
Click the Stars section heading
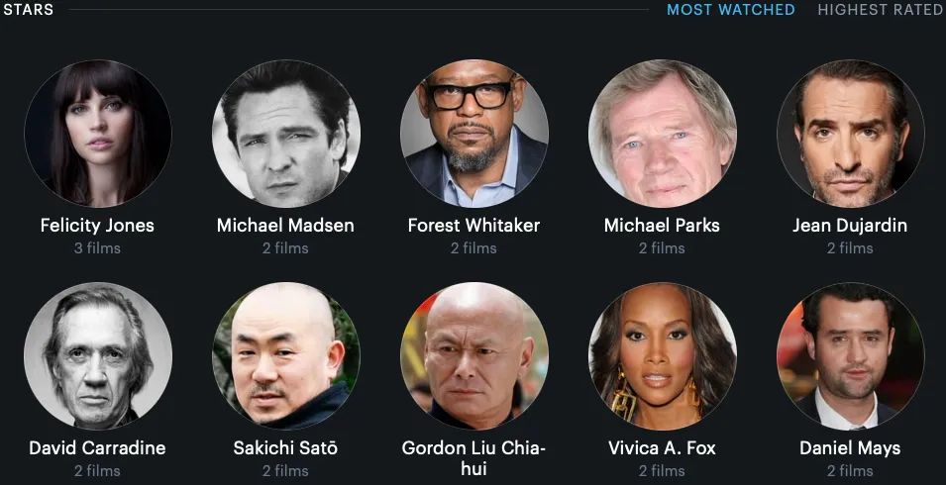coord(29,10)
